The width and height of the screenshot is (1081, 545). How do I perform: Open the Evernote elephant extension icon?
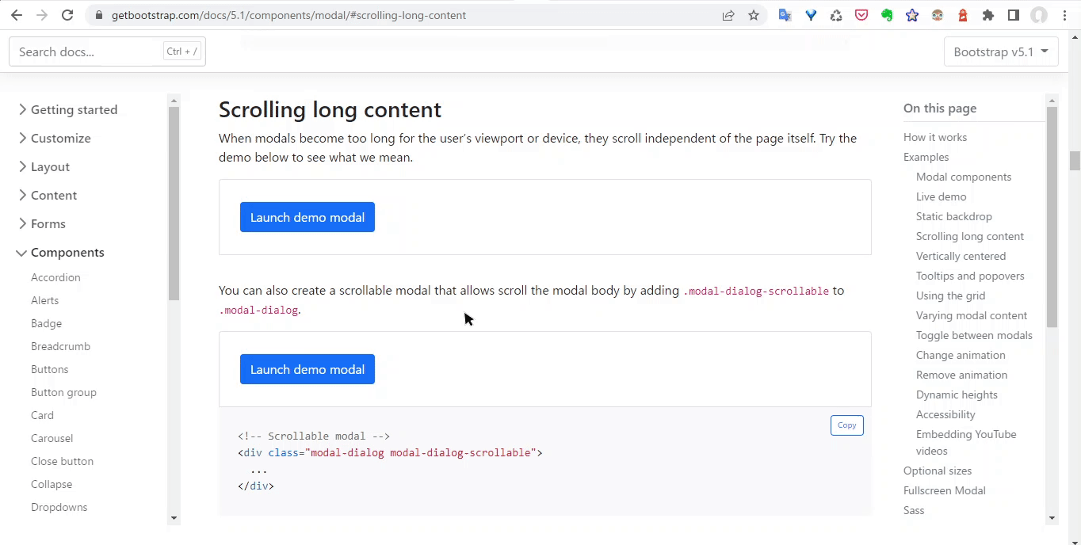[x=887, y=15]
